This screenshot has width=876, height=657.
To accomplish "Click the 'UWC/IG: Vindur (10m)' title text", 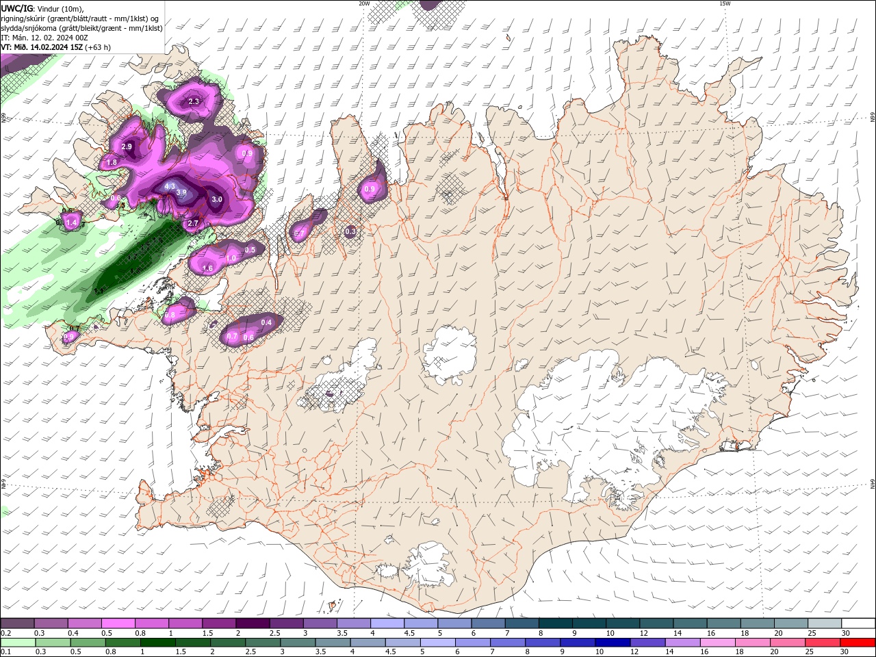I will tap(42, 8).
